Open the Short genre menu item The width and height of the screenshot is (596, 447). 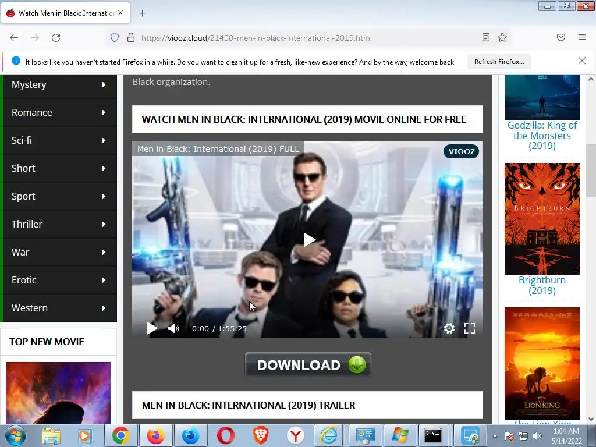60,168
